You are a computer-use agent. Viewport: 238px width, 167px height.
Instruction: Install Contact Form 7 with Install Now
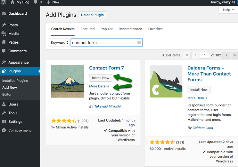tap(101, 78)
